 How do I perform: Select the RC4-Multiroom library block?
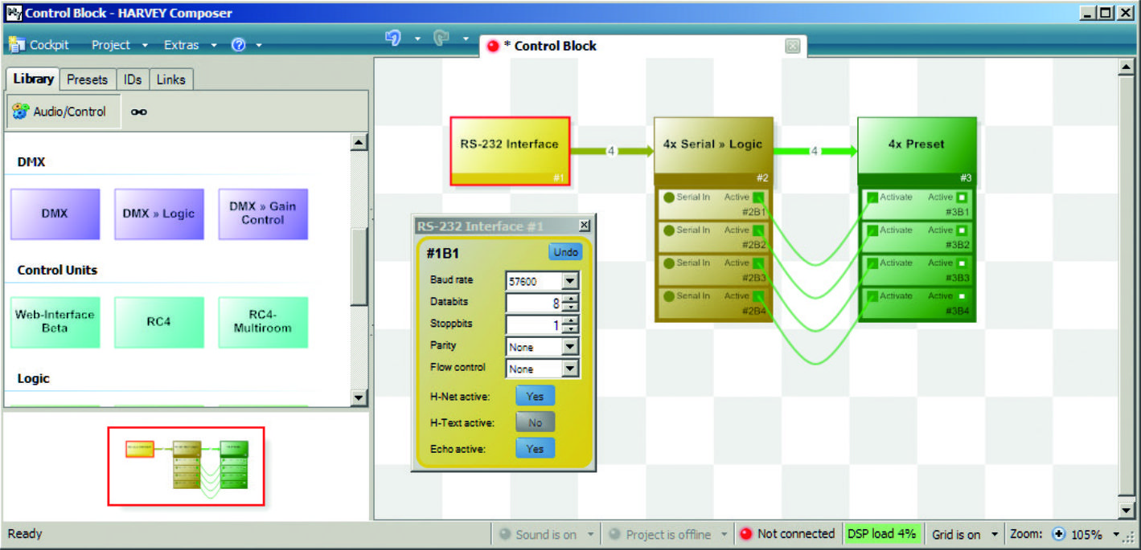(263, 322)
